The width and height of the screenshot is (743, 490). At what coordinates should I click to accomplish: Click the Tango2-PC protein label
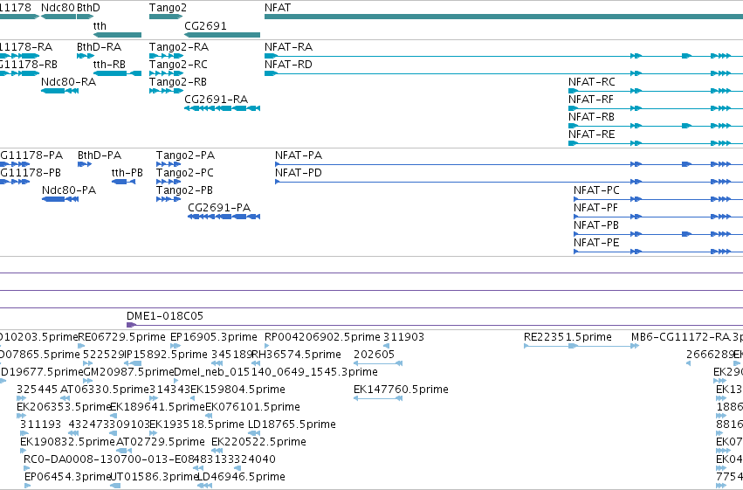point(185,173)
